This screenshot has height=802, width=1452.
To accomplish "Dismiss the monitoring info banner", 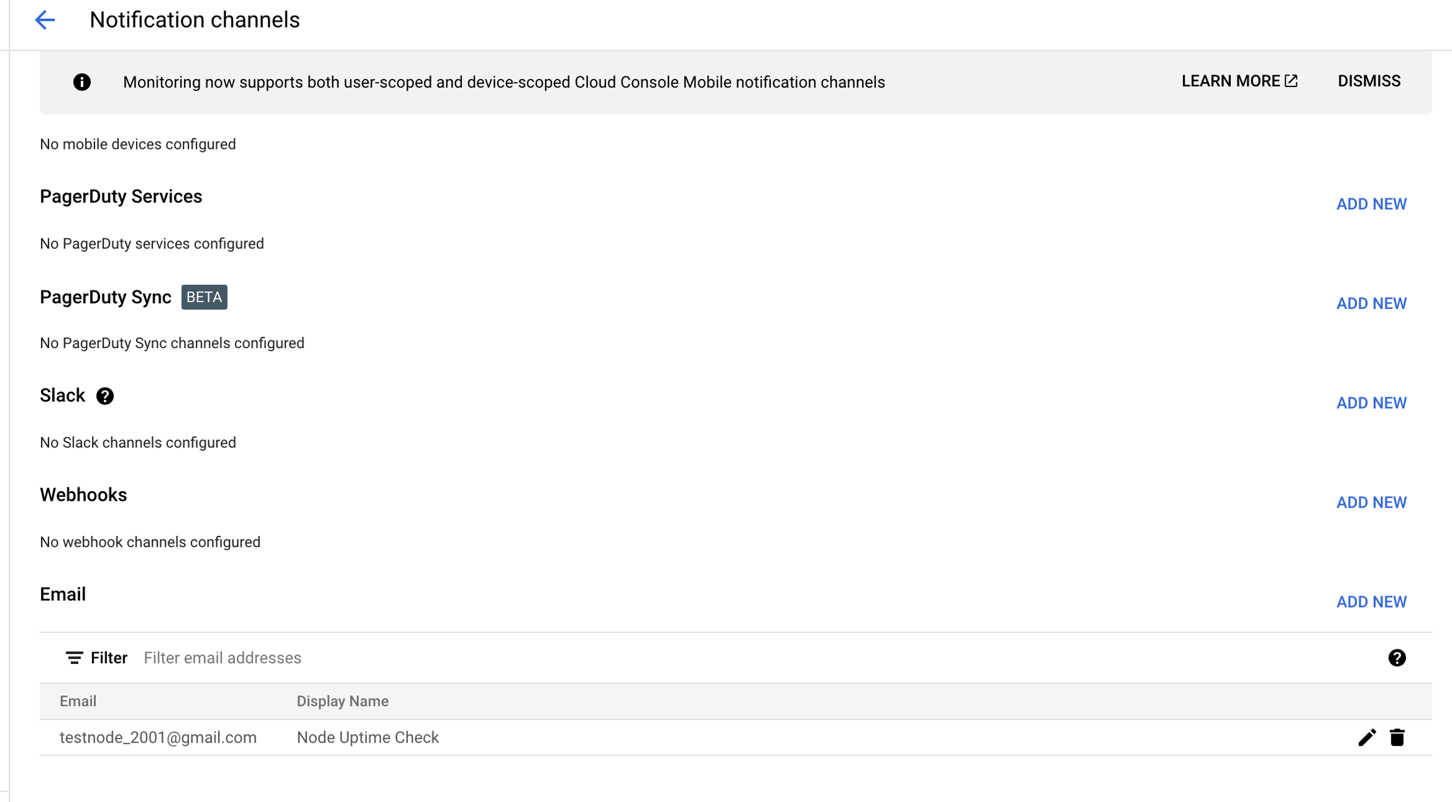I will [1369, 81].
